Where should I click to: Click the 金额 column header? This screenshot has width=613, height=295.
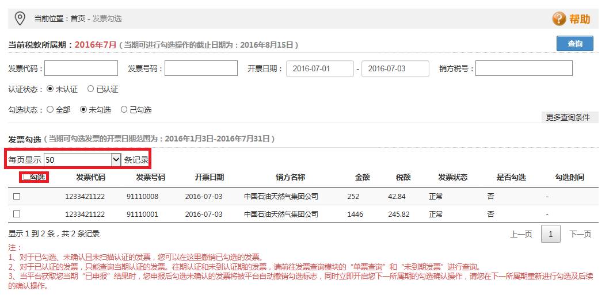coord(363,177)
